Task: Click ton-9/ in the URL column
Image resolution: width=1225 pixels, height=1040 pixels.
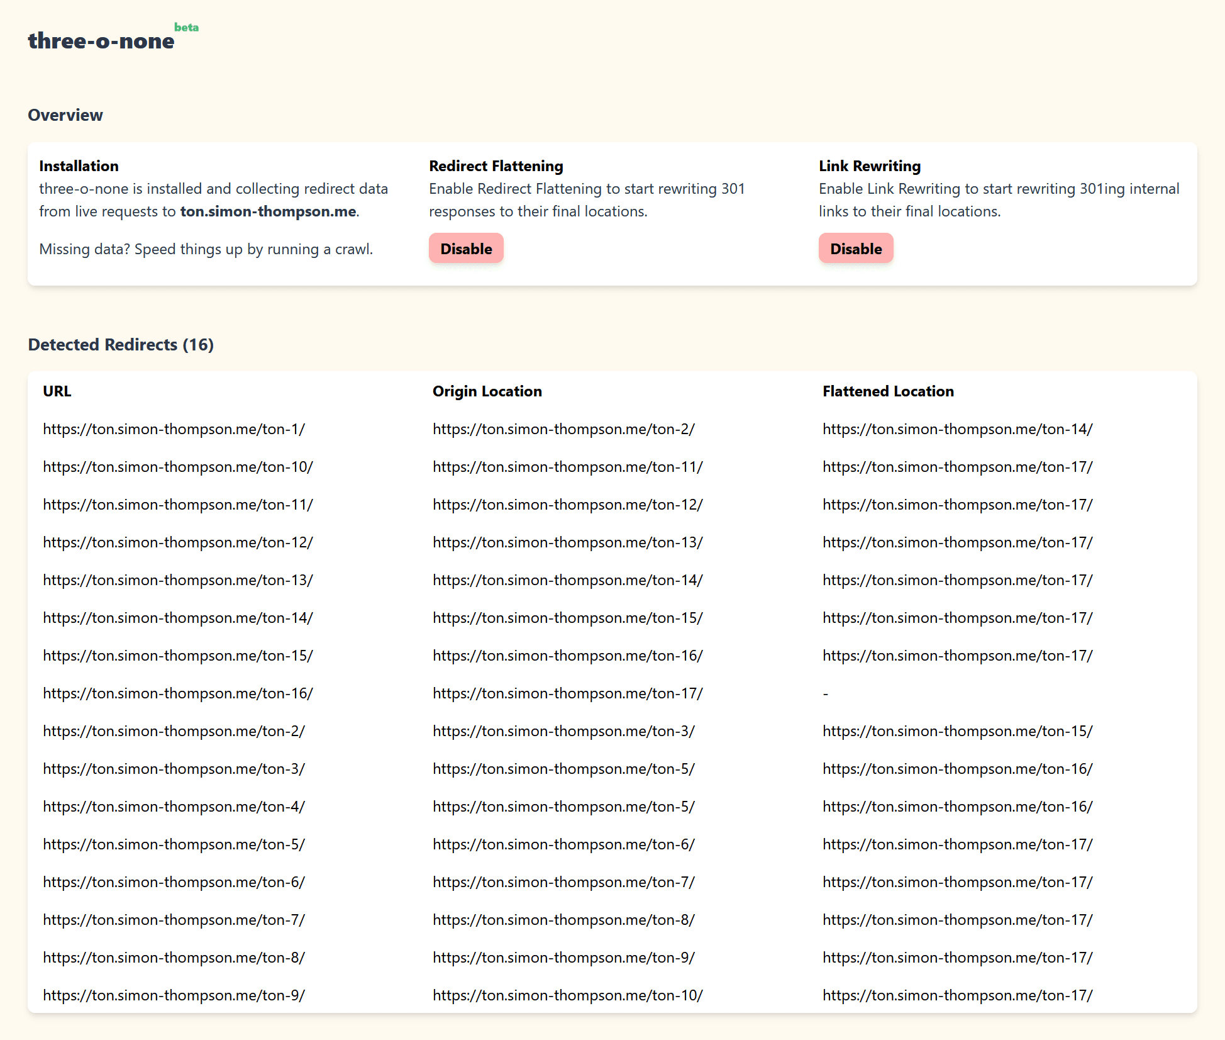Action: pos(174,995)
